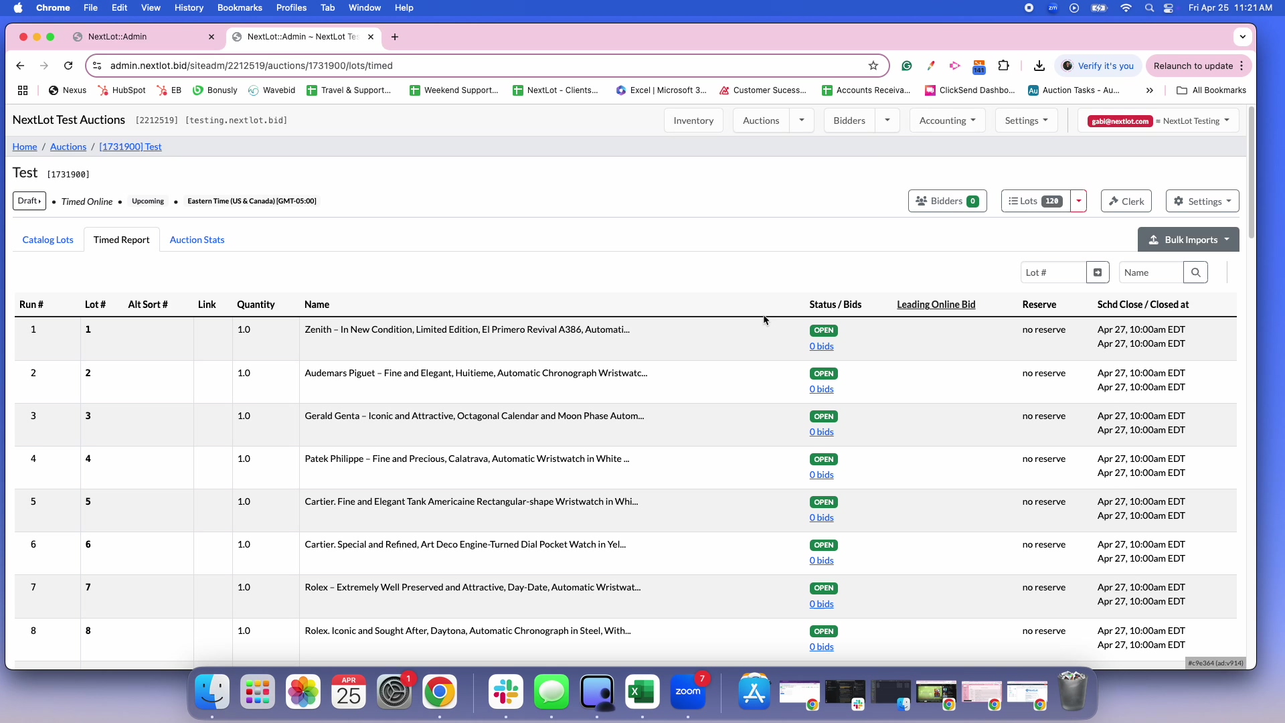Click the Lot # go arrow icon

tap(1098, 272)
